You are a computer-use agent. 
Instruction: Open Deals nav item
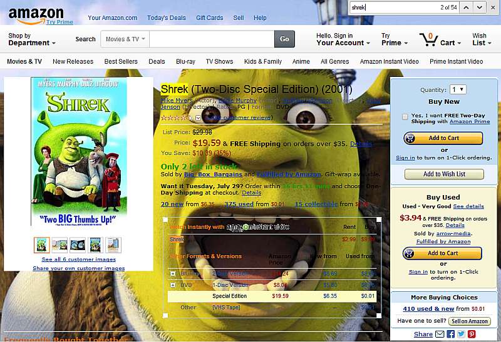(x=157, y=61)
